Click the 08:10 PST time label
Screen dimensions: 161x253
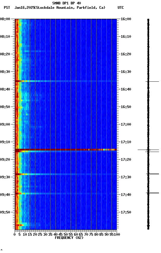pos(5,37)
